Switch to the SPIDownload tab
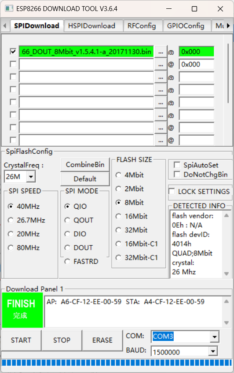 click(x=37, y=26)
